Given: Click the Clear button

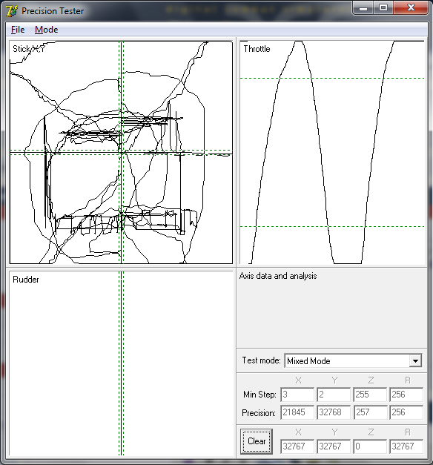Looking at the screenshot, I should click(x=257, y=441).
